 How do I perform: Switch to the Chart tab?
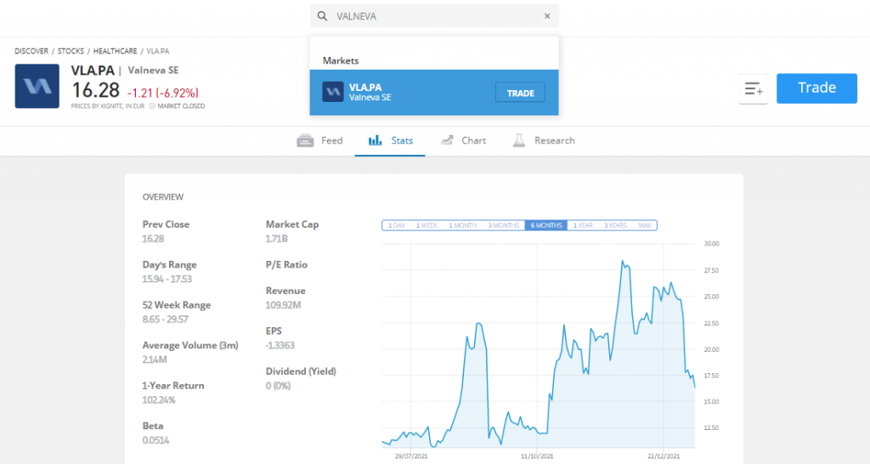coord(463,141)
